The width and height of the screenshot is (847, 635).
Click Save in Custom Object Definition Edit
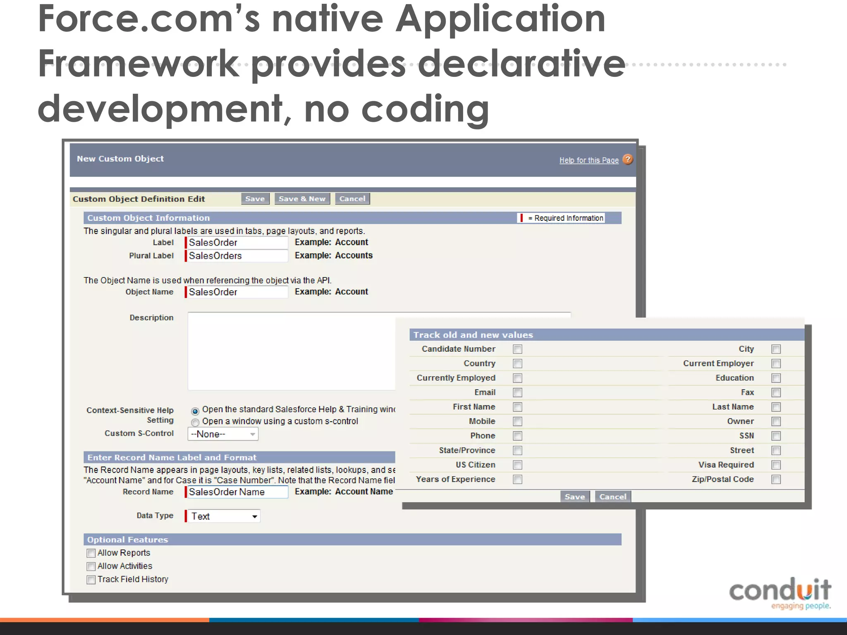point(255,199)
